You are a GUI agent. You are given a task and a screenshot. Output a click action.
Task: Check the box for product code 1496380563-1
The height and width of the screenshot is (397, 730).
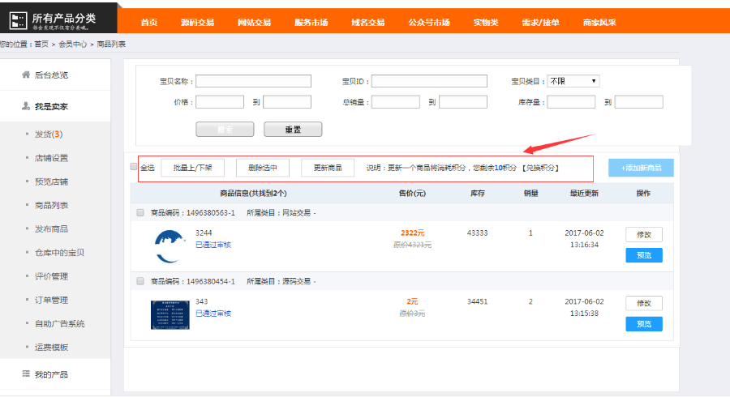pyautogui.click(x=140, y=212)
